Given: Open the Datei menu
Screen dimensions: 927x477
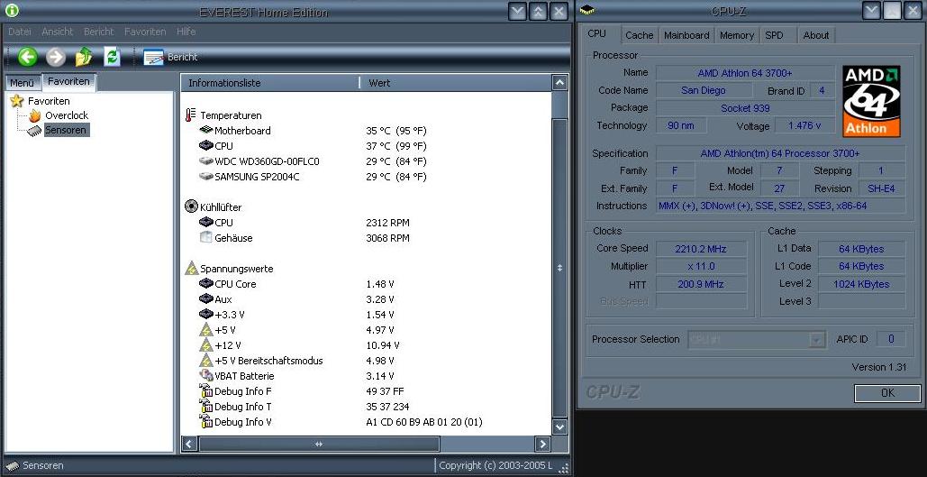Looking at the screenshot, I should 20,32.
